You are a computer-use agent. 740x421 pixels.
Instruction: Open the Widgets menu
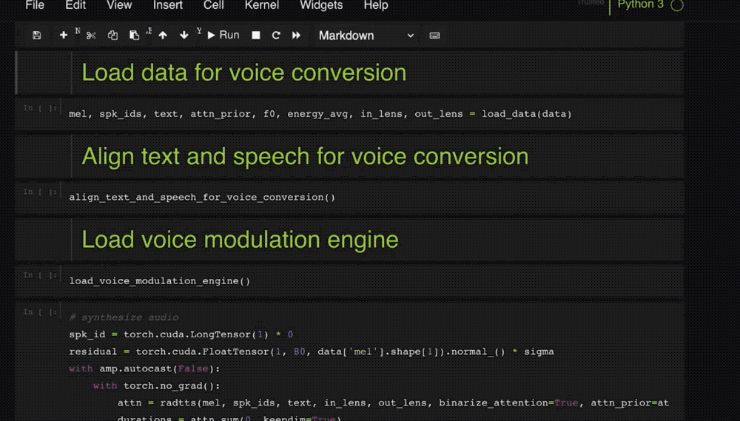321,5
